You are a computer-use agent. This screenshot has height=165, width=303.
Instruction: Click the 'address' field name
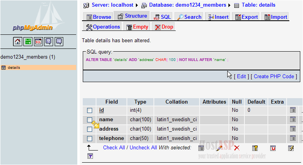click(109, 129)
